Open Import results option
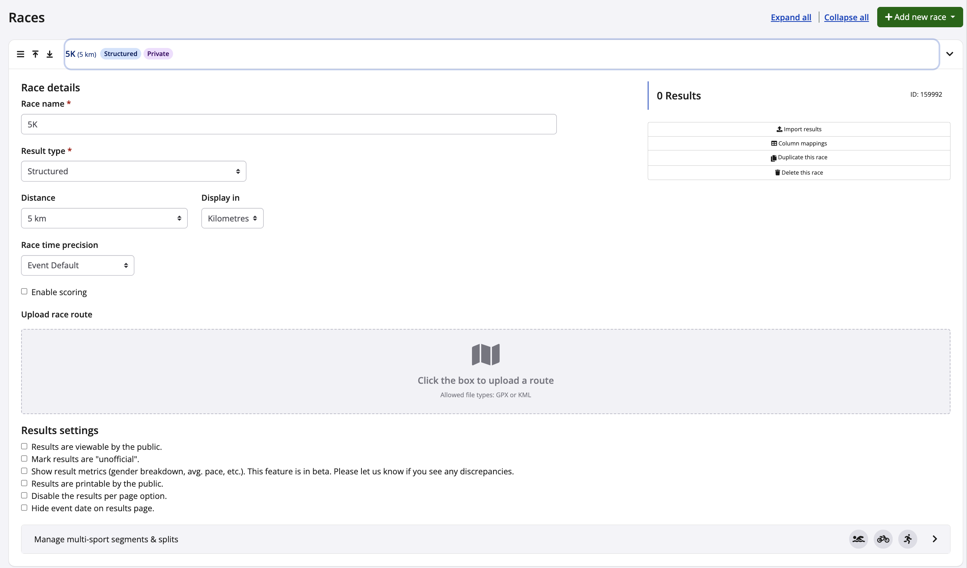 (x=799, y=129)
